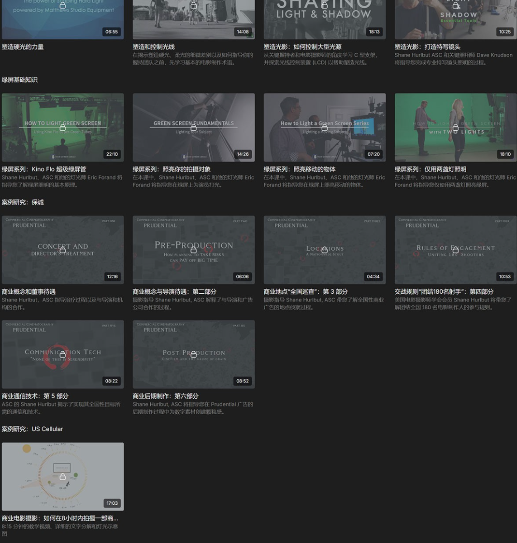Open title 绿屏系列：仅用两盏灯照明
Image resolution: width=517 pixels, height=543 pixels.
tap(431, 169)
